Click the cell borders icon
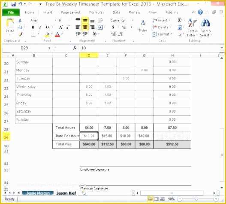Screen dimensions: 226x204 tap(33, 34)
